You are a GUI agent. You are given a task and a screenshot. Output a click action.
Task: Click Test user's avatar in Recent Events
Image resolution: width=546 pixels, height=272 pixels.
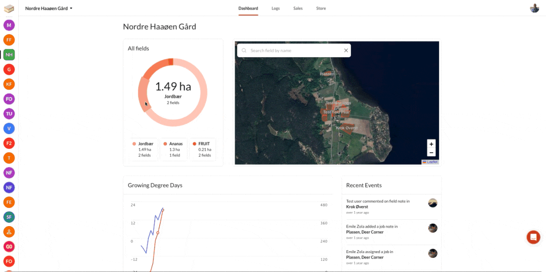[433, 203]
